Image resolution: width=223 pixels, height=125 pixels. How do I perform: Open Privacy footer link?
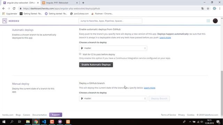click(x=181, y=115)
